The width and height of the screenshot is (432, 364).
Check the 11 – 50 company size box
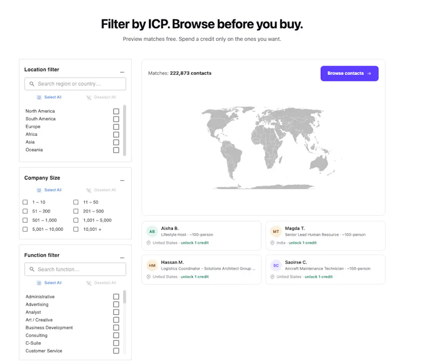tap(76, 202)
